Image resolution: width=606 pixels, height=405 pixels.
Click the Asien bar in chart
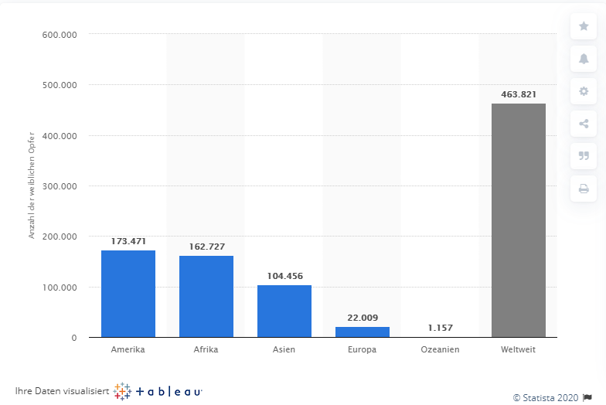click(x=284, y=311)
